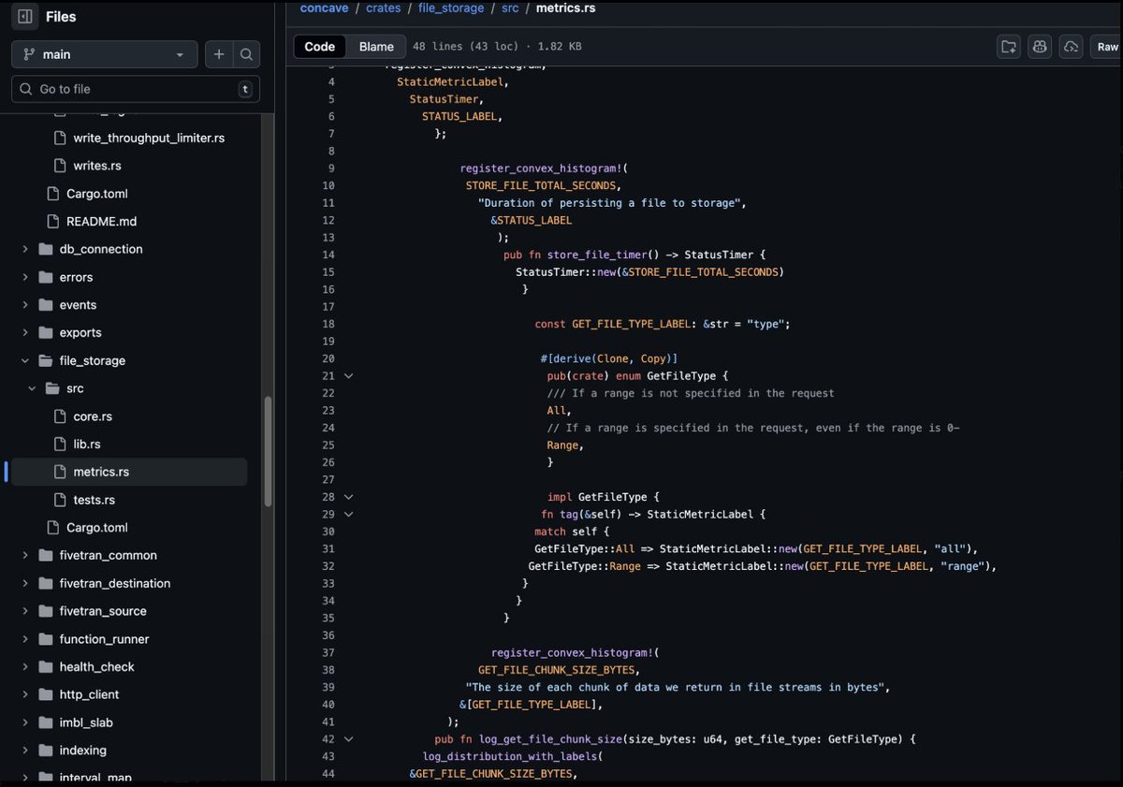Open writes.rs in the file tree

tap(97, 166)
